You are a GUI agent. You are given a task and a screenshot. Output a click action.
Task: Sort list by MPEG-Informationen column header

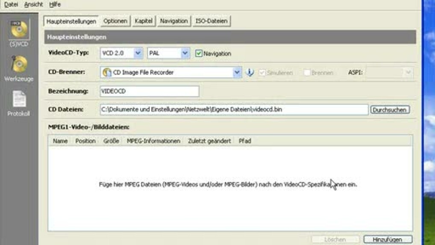[153, 141]
